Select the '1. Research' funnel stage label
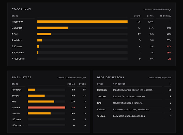The height and width of the screenshot is (135, 183). pos(17,22)
